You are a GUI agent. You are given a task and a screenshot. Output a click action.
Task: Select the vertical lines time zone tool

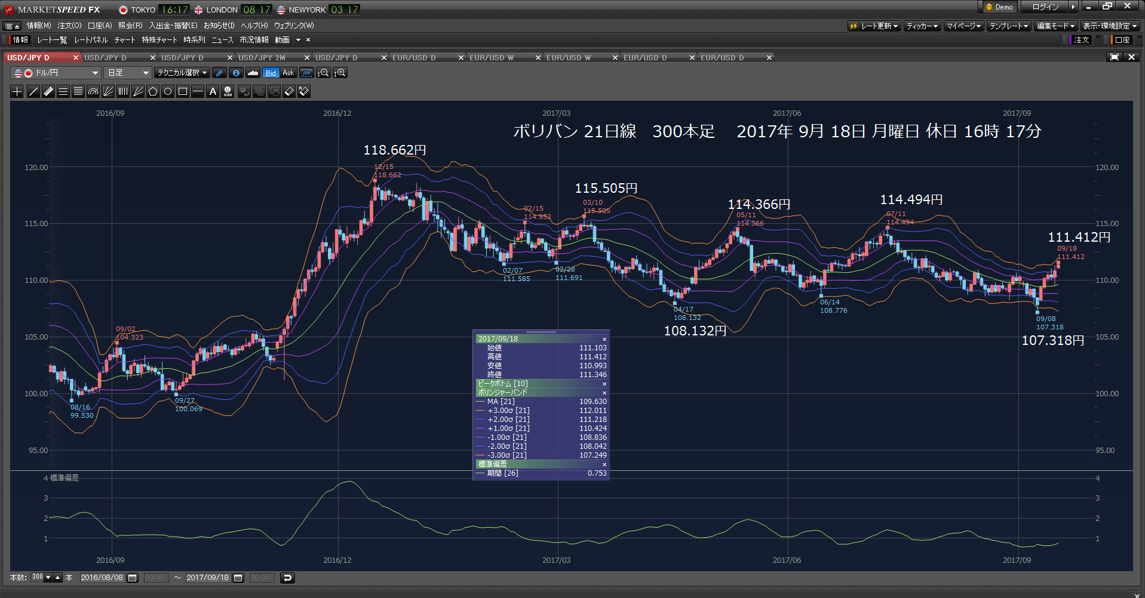(123, 91)
